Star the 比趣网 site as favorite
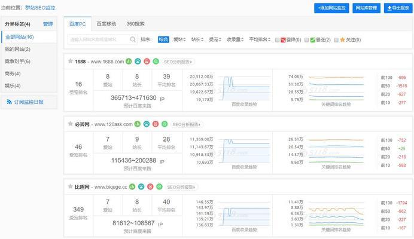Viewport: 414px width, 239px height. point(70,186)
